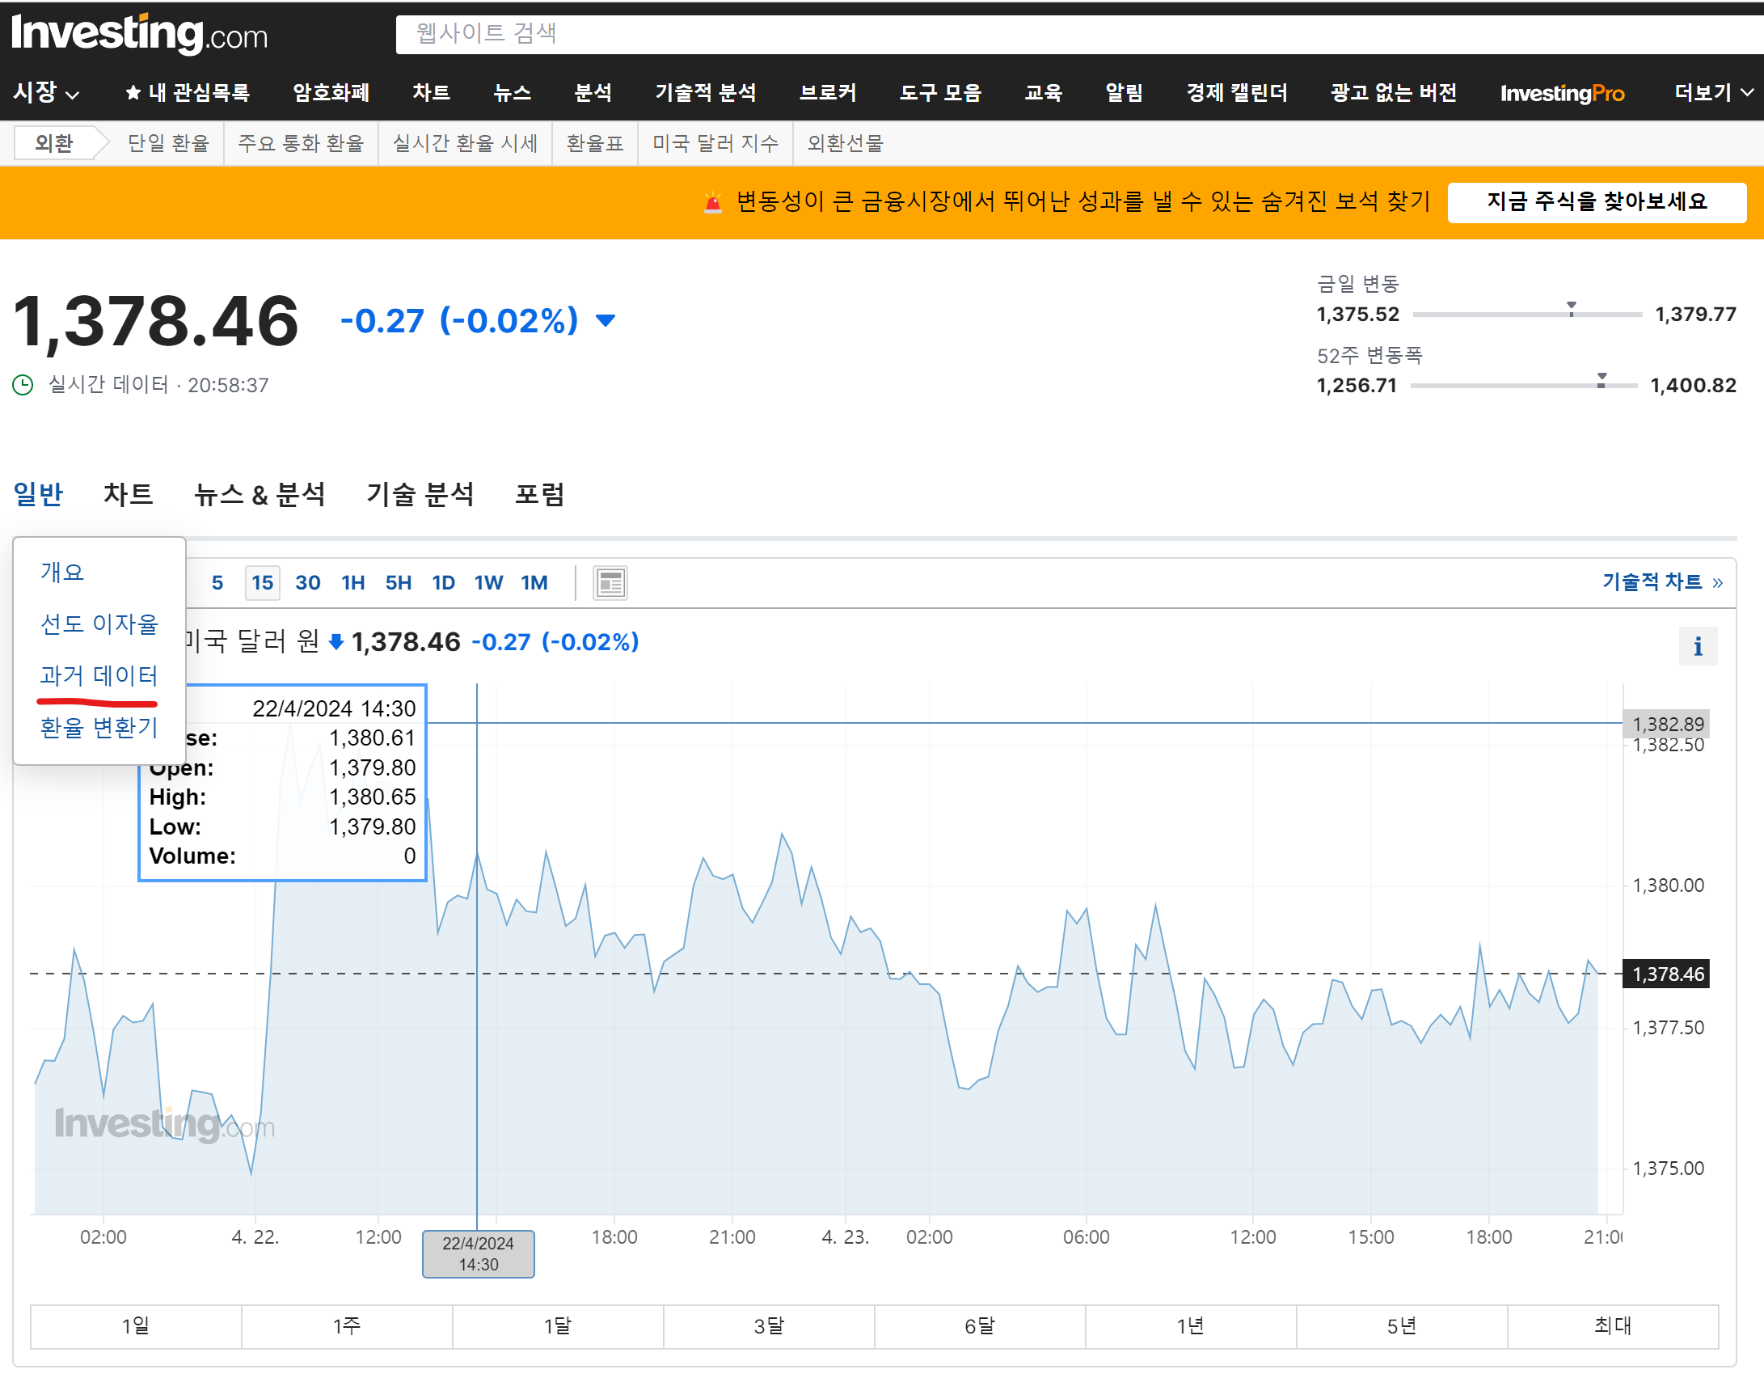Click the 웹사이트 검색 search field
The image size is (1764, 1399).
[x=1064, y=34]
